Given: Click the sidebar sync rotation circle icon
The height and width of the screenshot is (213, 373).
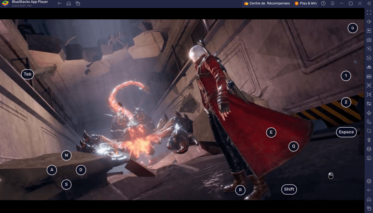Looking at the screenshot, I should (x=369, y=58).
